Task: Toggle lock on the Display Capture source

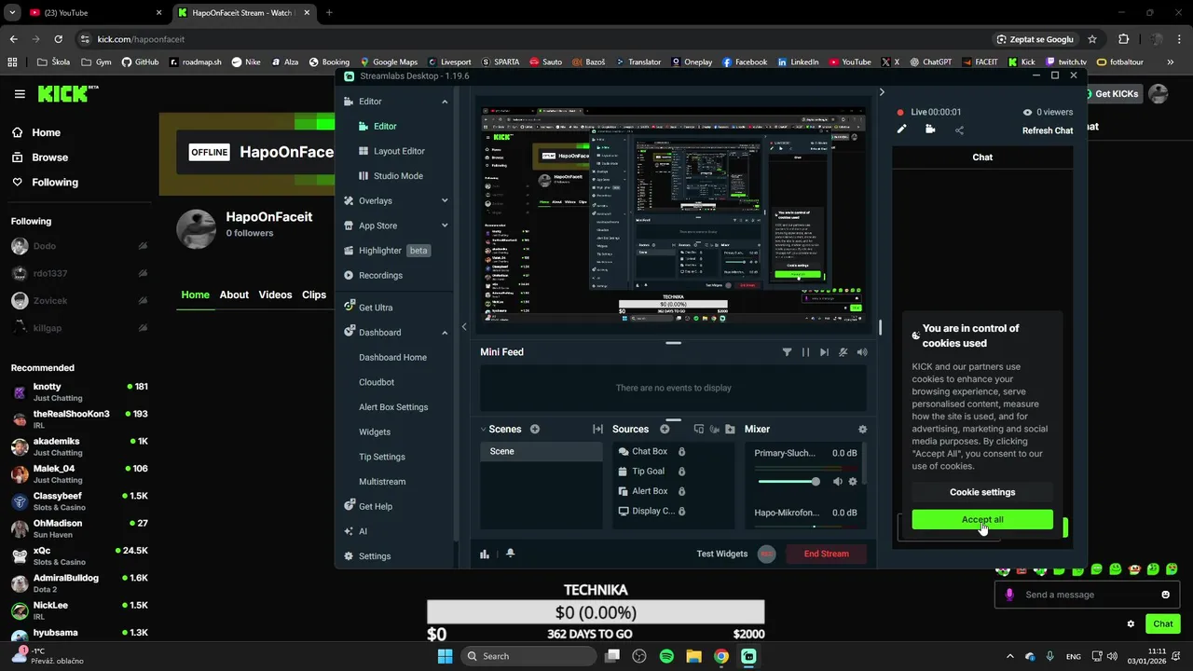Action: (681, 511)
